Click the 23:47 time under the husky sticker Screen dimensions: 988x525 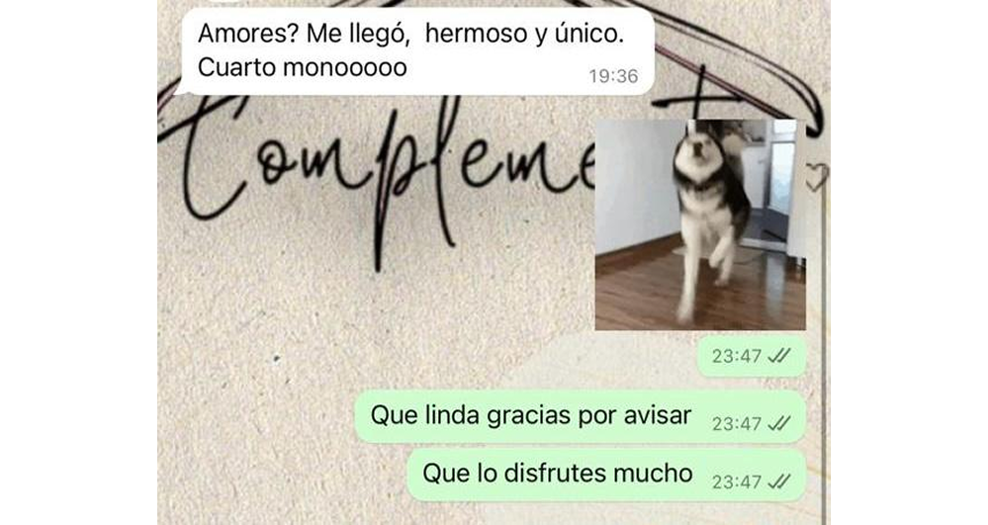(737, 356)
